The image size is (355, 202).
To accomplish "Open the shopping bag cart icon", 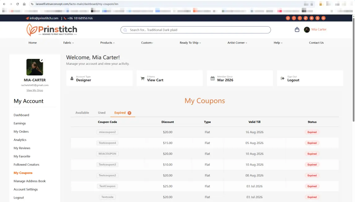I will click(297, 30).
